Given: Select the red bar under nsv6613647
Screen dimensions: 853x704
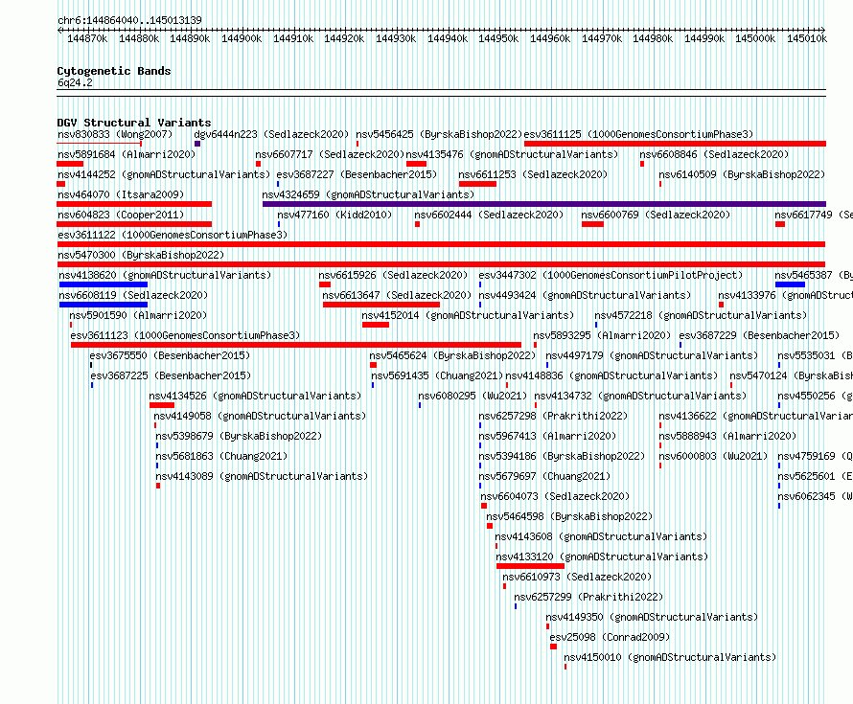Looking at the screenshot, I should tap(380, 305).
